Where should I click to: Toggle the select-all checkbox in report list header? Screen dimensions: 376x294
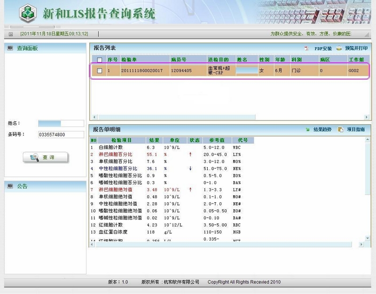click(99, 60)
